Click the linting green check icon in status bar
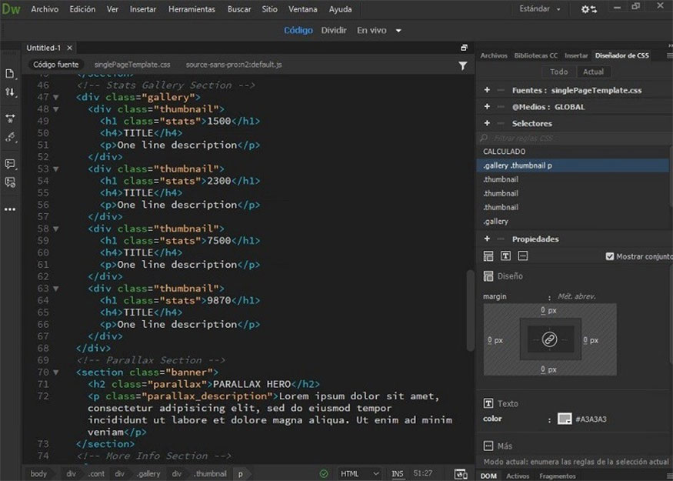The image size is (673, 481). [322, 473]
